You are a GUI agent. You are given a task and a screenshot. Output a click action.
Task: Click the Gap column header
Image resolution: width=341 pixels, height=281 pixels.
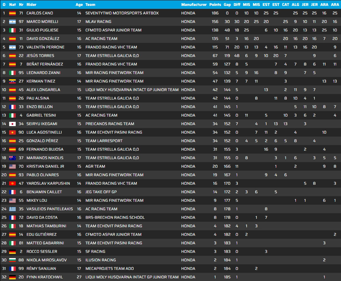(x=227, y=5)
